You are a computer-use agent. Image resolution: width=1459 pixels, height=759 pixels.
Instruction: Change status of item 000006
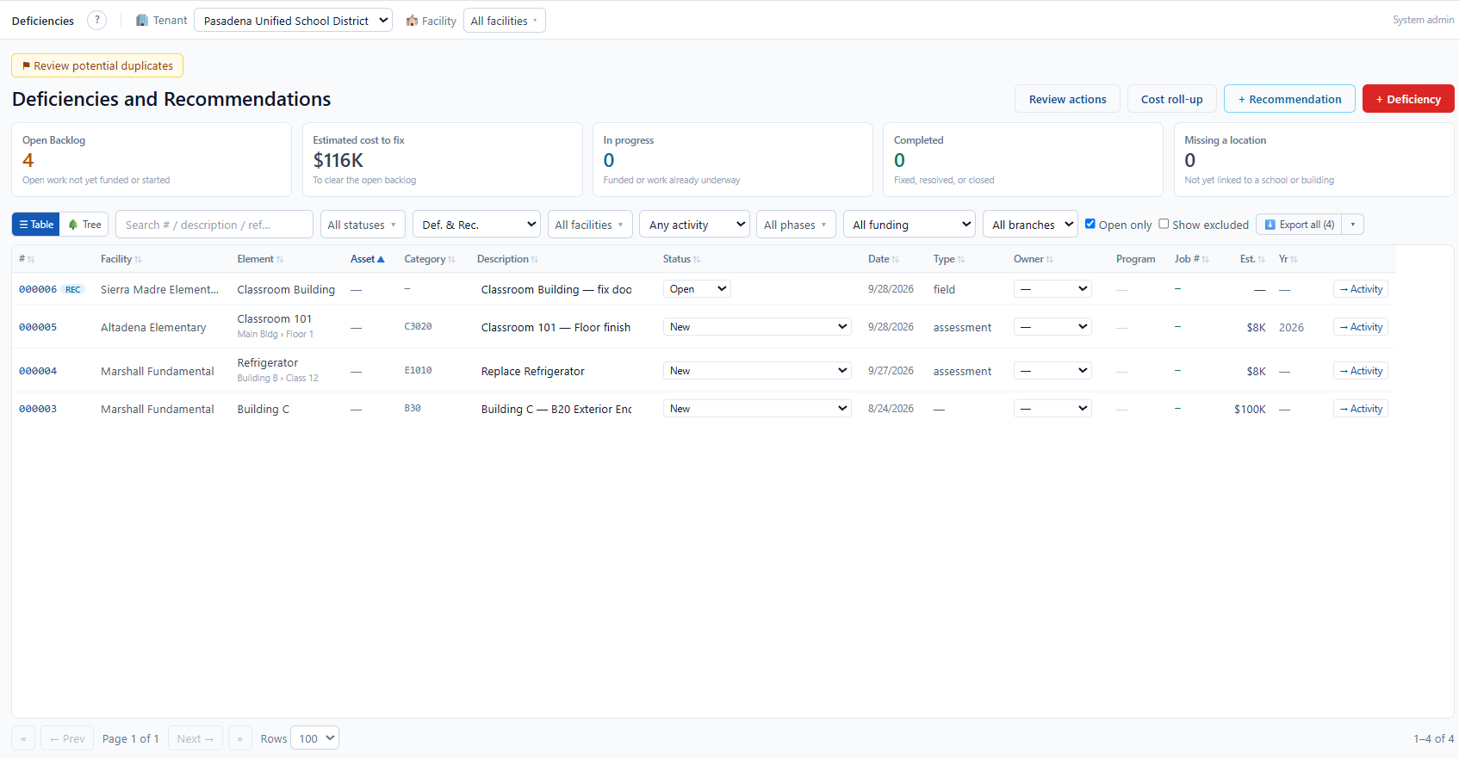tap(697, 289)
